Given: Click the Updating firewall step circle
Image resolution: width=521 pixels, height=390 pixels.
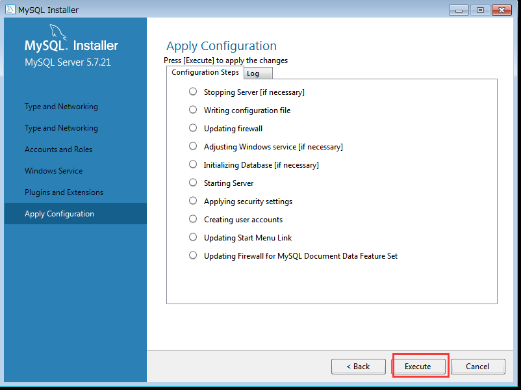Looking at the screenshot, I should coord(193,128).
